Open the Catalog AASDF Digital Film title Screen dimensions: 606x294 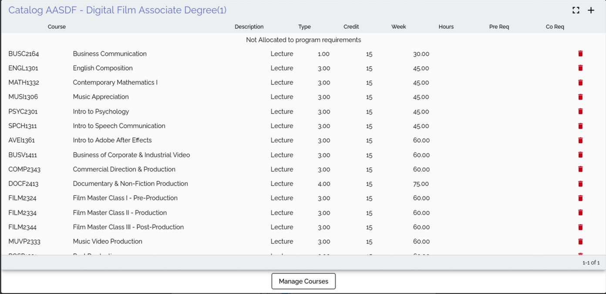117,10
